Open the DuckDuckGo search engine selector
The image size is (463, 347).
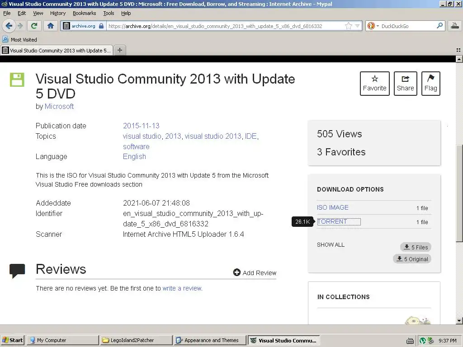pyautogui.click(x=373, y=26)
